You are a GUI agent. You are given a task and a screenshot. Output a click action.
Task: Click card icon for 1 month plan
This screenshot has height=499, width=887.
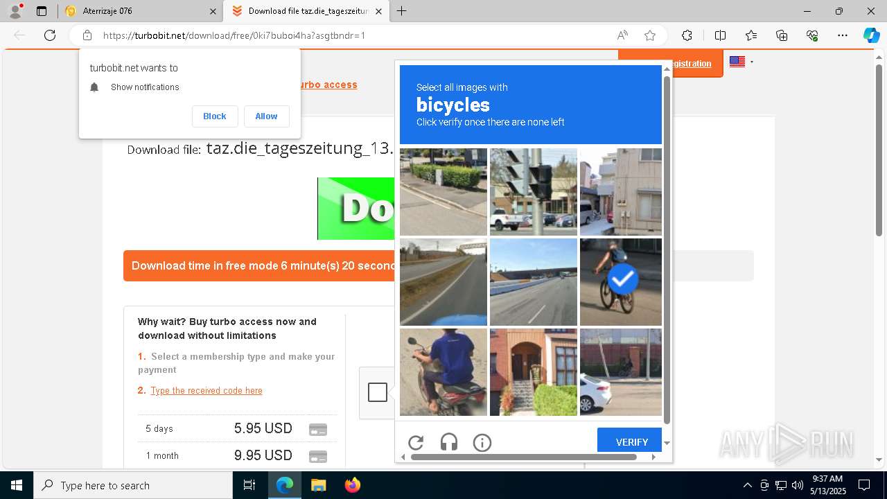[318, 457]
